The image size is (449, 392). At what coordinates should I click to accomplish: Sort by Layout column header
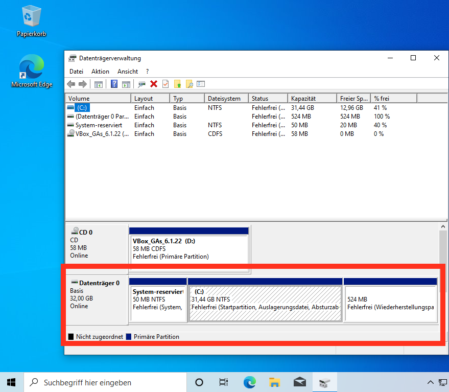pyautogui.click(x=150, y=98)
